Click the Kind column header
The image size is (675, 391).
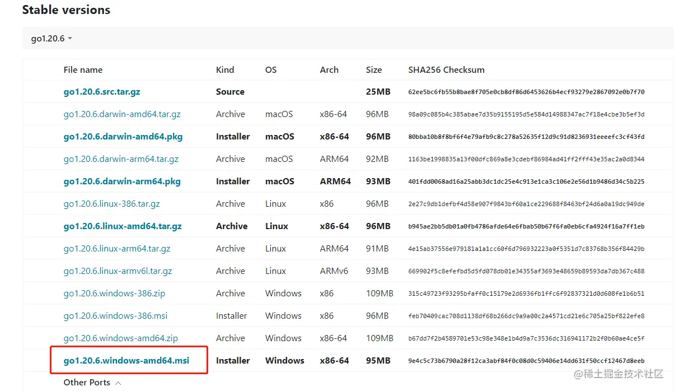click(x=225, y=70)
